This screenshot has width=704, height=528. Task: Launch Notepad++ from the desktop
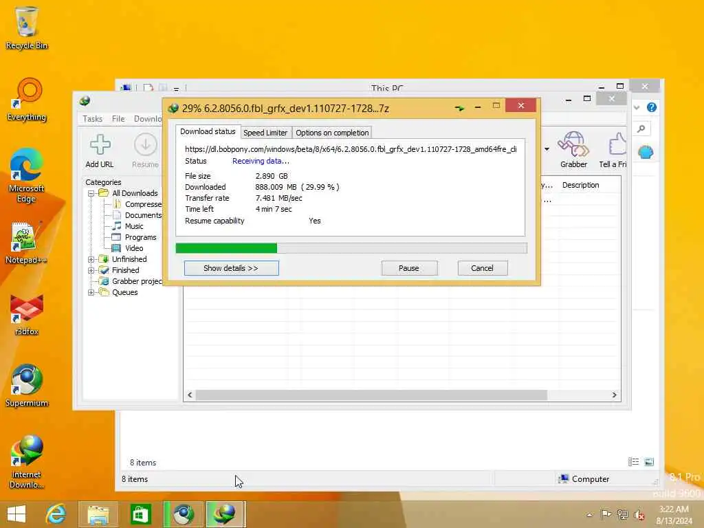(27, 243)
